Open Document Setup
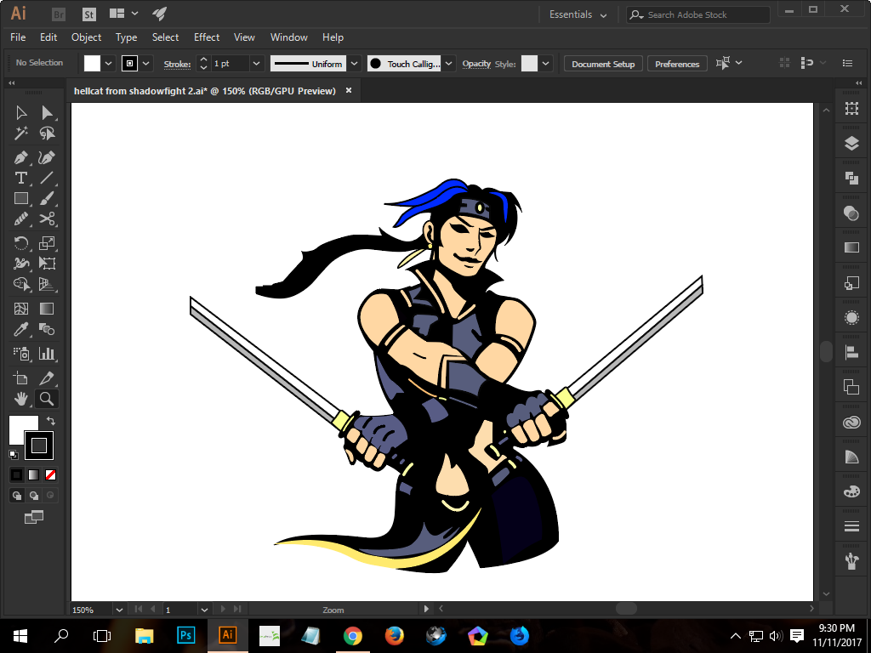Screen dimensions: 871x653 pyautogui.click(x=602, y=63)
